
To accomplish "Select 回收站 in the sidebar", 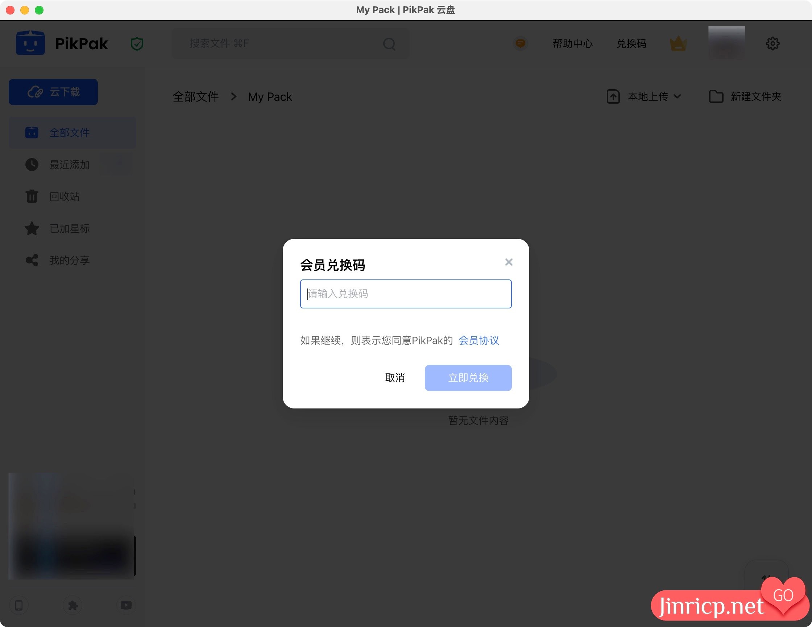I will (x=65, y=196).
